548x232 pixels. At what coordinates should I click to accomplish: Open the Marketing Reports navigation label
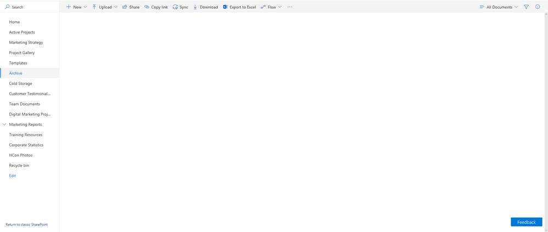pyautogui.click(x=26, y=125)
